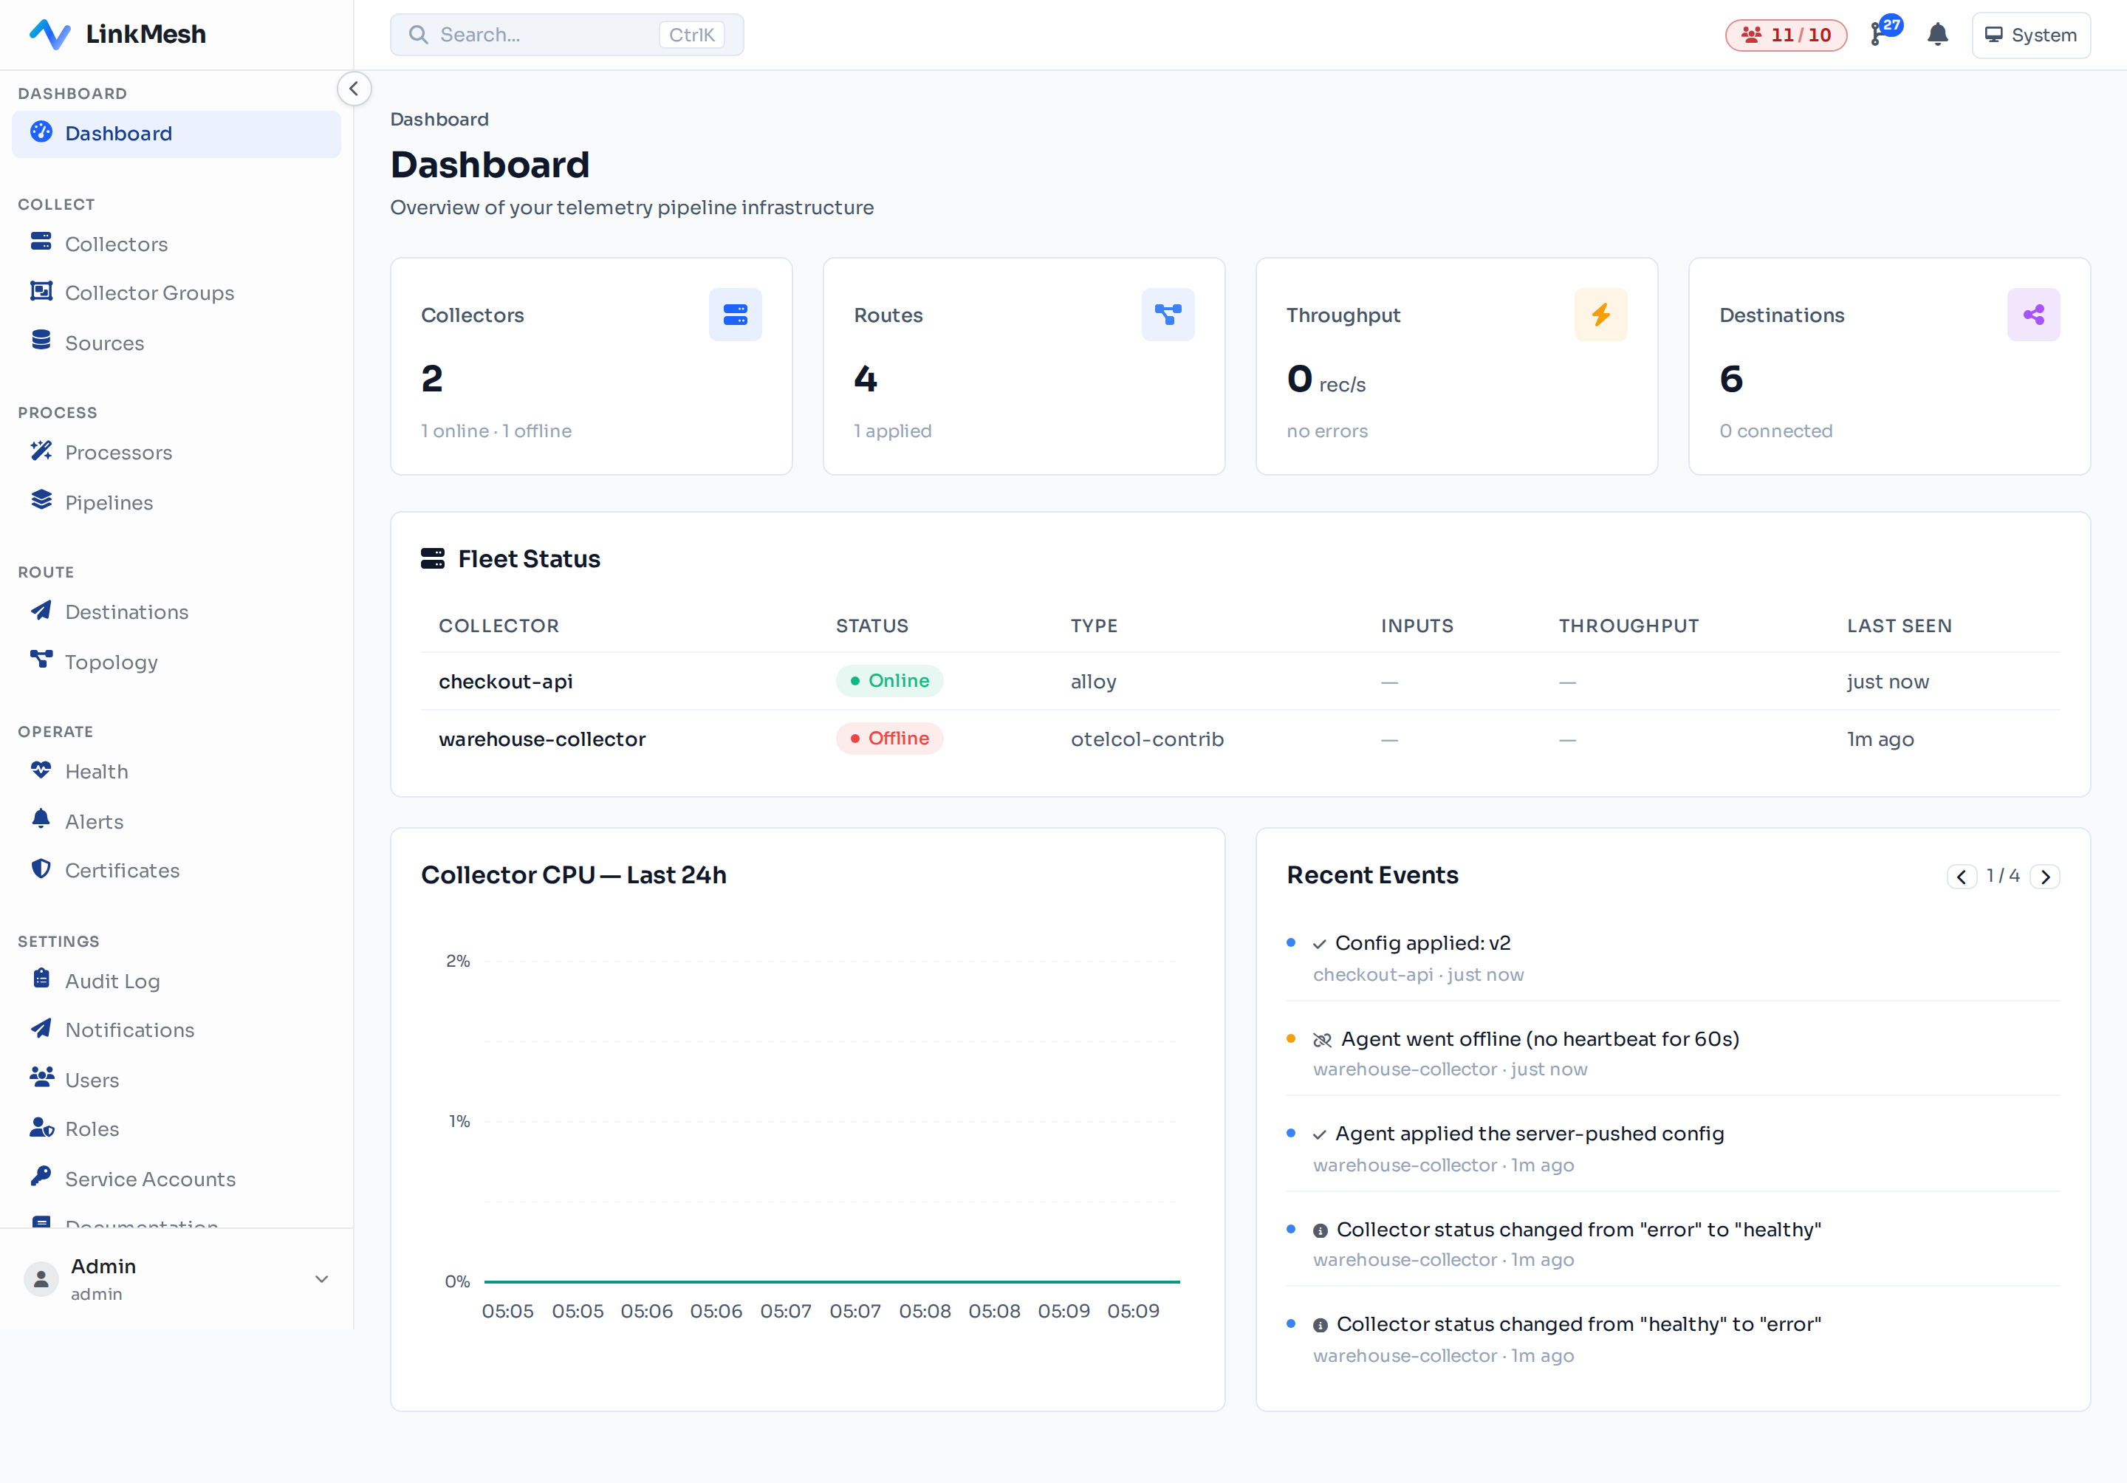Click the Destinations card share icon
2127x1483 pixels.
point(2032,315)
